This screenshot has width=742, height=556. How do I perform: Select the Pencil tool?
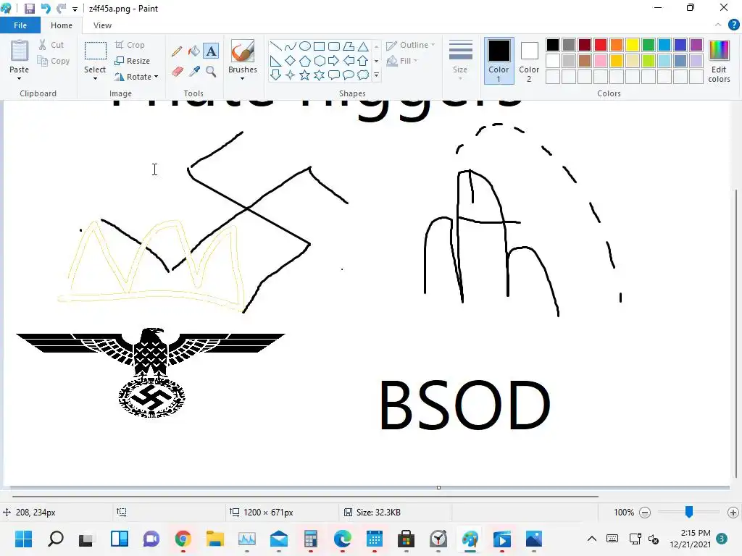tap(177, 51)
